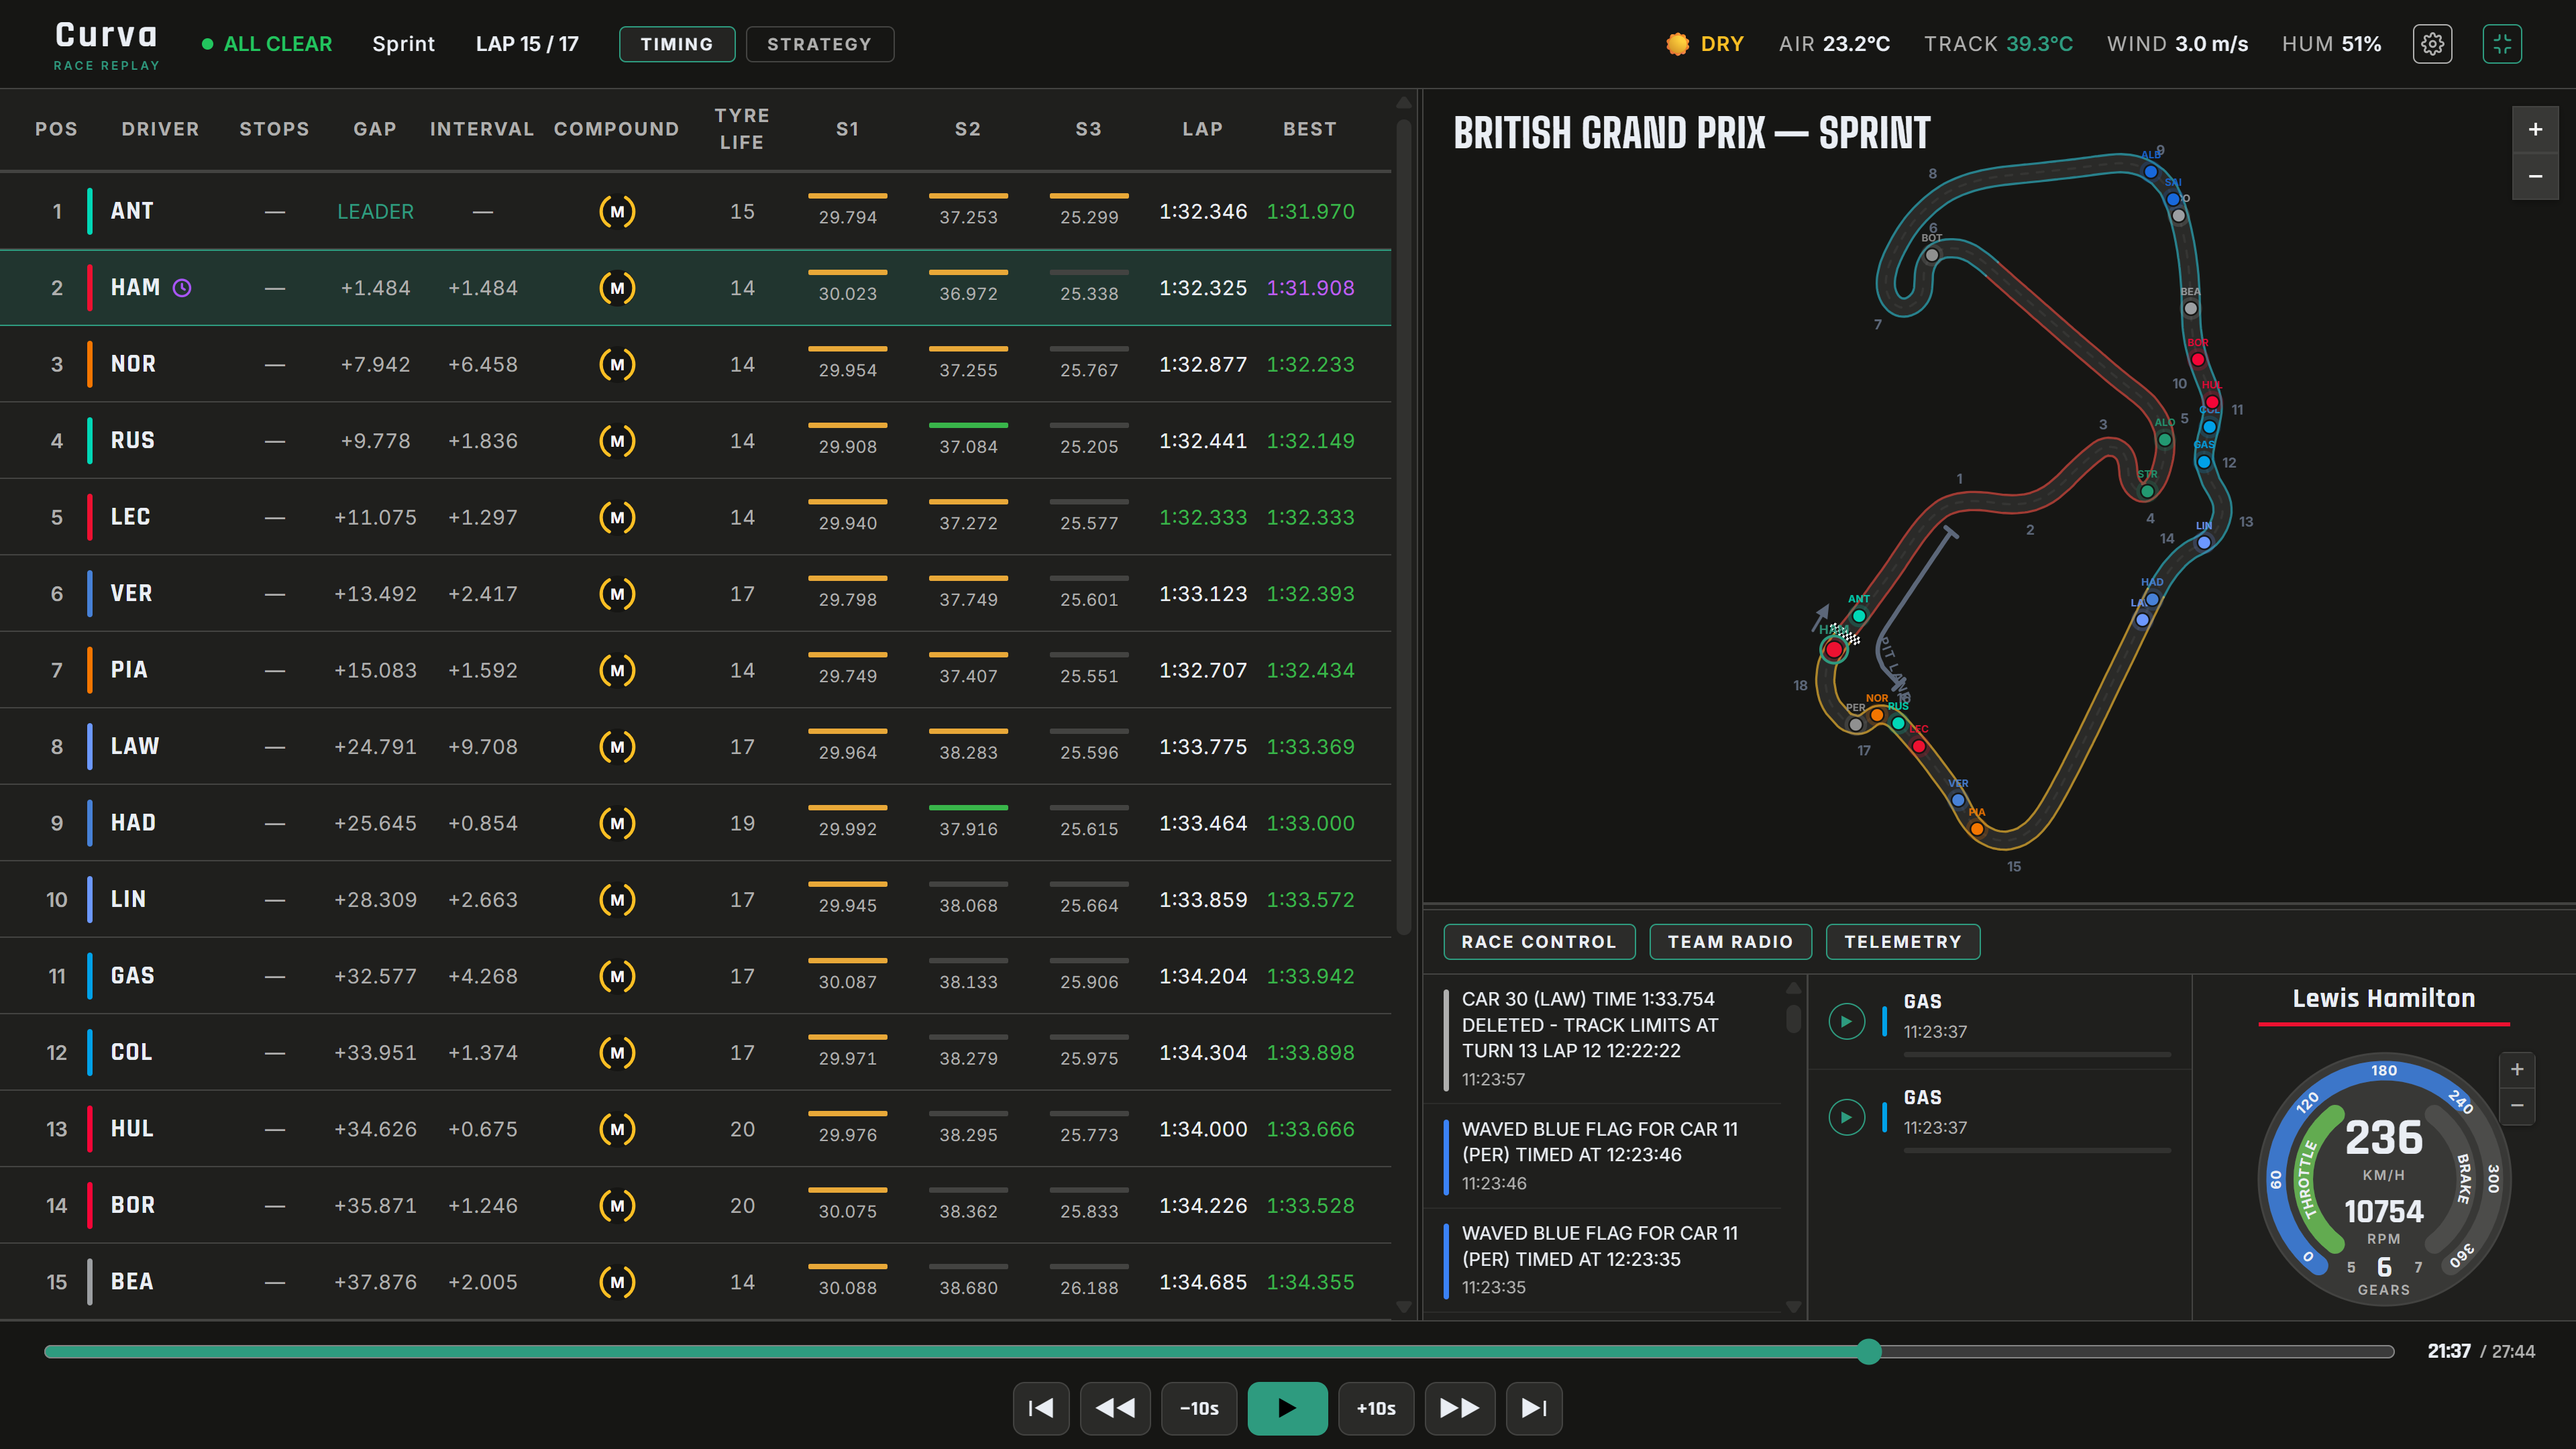This screenshot has width=2576, height=1449.
Task: Click the fast-forward button
Action: pyautogui.click(x=1459, y=1408)
